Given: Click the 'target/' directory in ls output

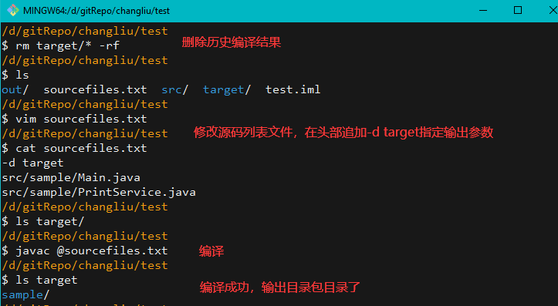Looking at the screenshot, I should click(227, 89).
